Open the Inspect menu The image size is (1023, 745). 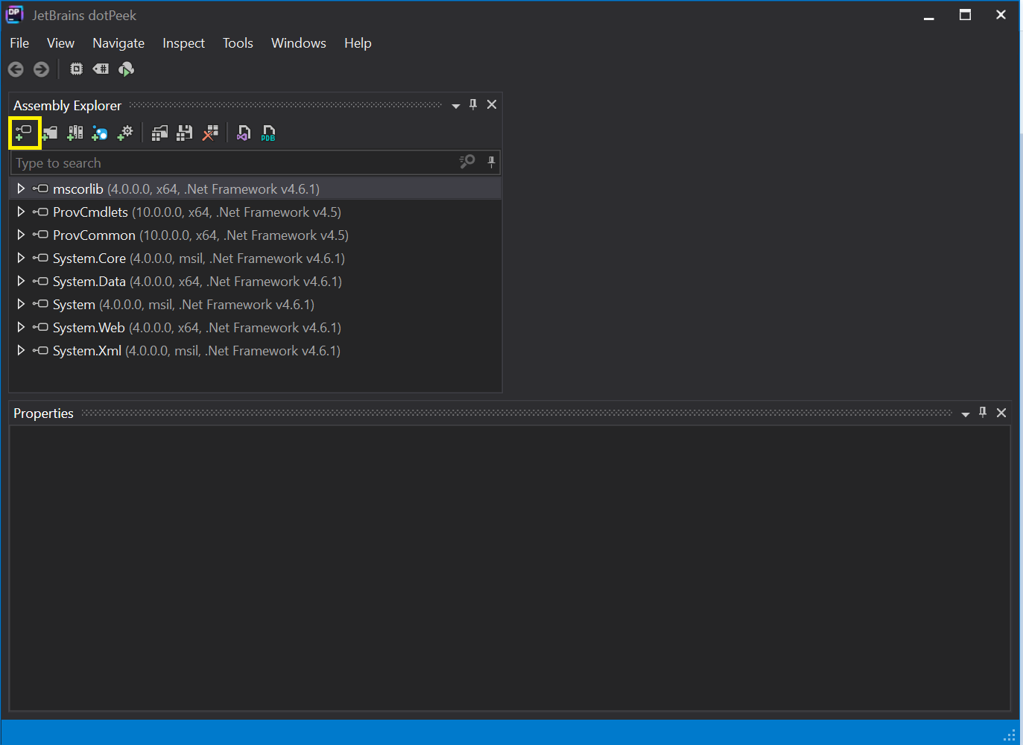(x=183, y=43)
